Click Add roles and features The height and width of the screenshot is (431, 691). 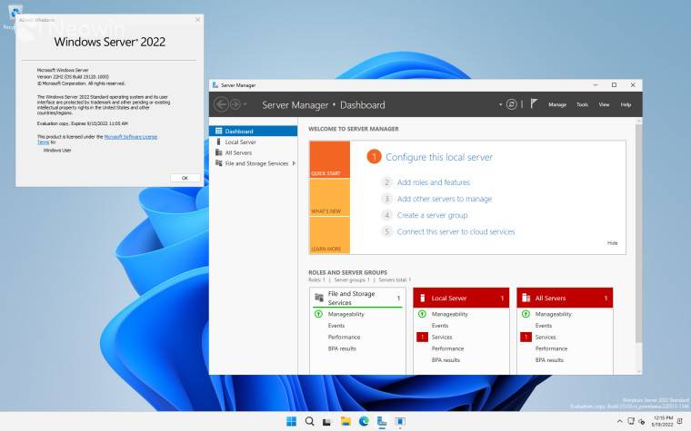[x=434, y=182]
